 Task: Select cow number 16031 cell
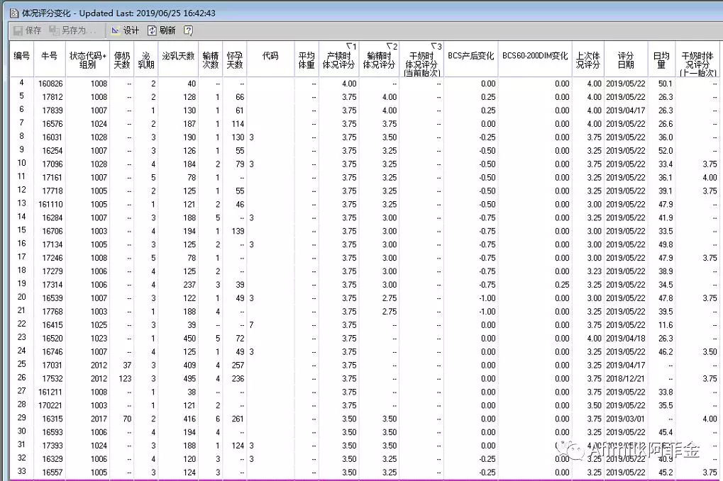(53, 137)
